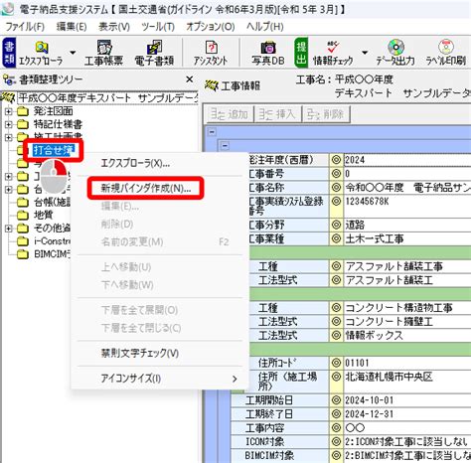471x463 pixels.
Task: Click the 工事帳票 toolbar icon
Action: 103,53
